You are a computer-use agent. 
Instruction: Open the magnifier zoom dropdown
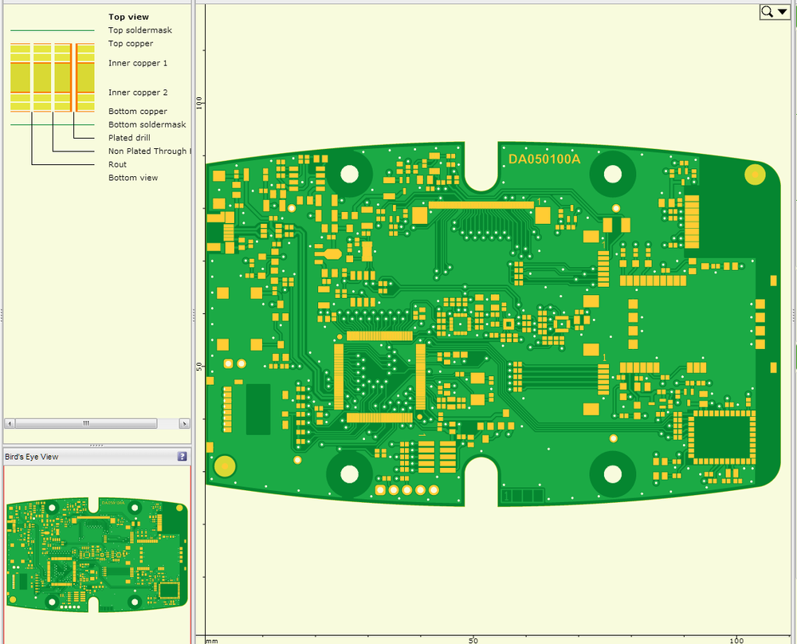tap(775, 12)
